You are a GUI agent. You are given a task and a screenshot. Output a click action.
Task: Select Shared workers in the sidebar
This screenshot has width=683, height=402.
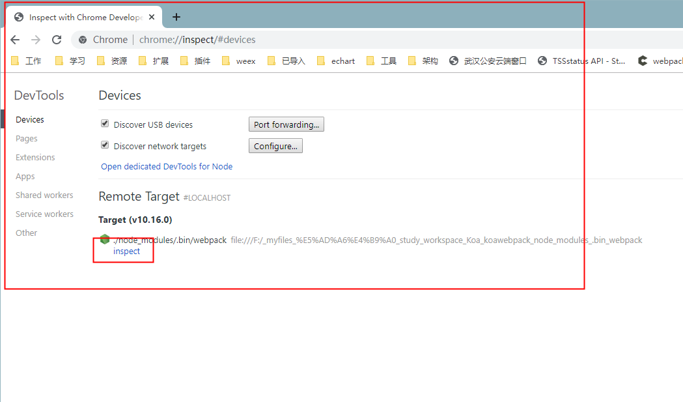click(x=44, y=195)
